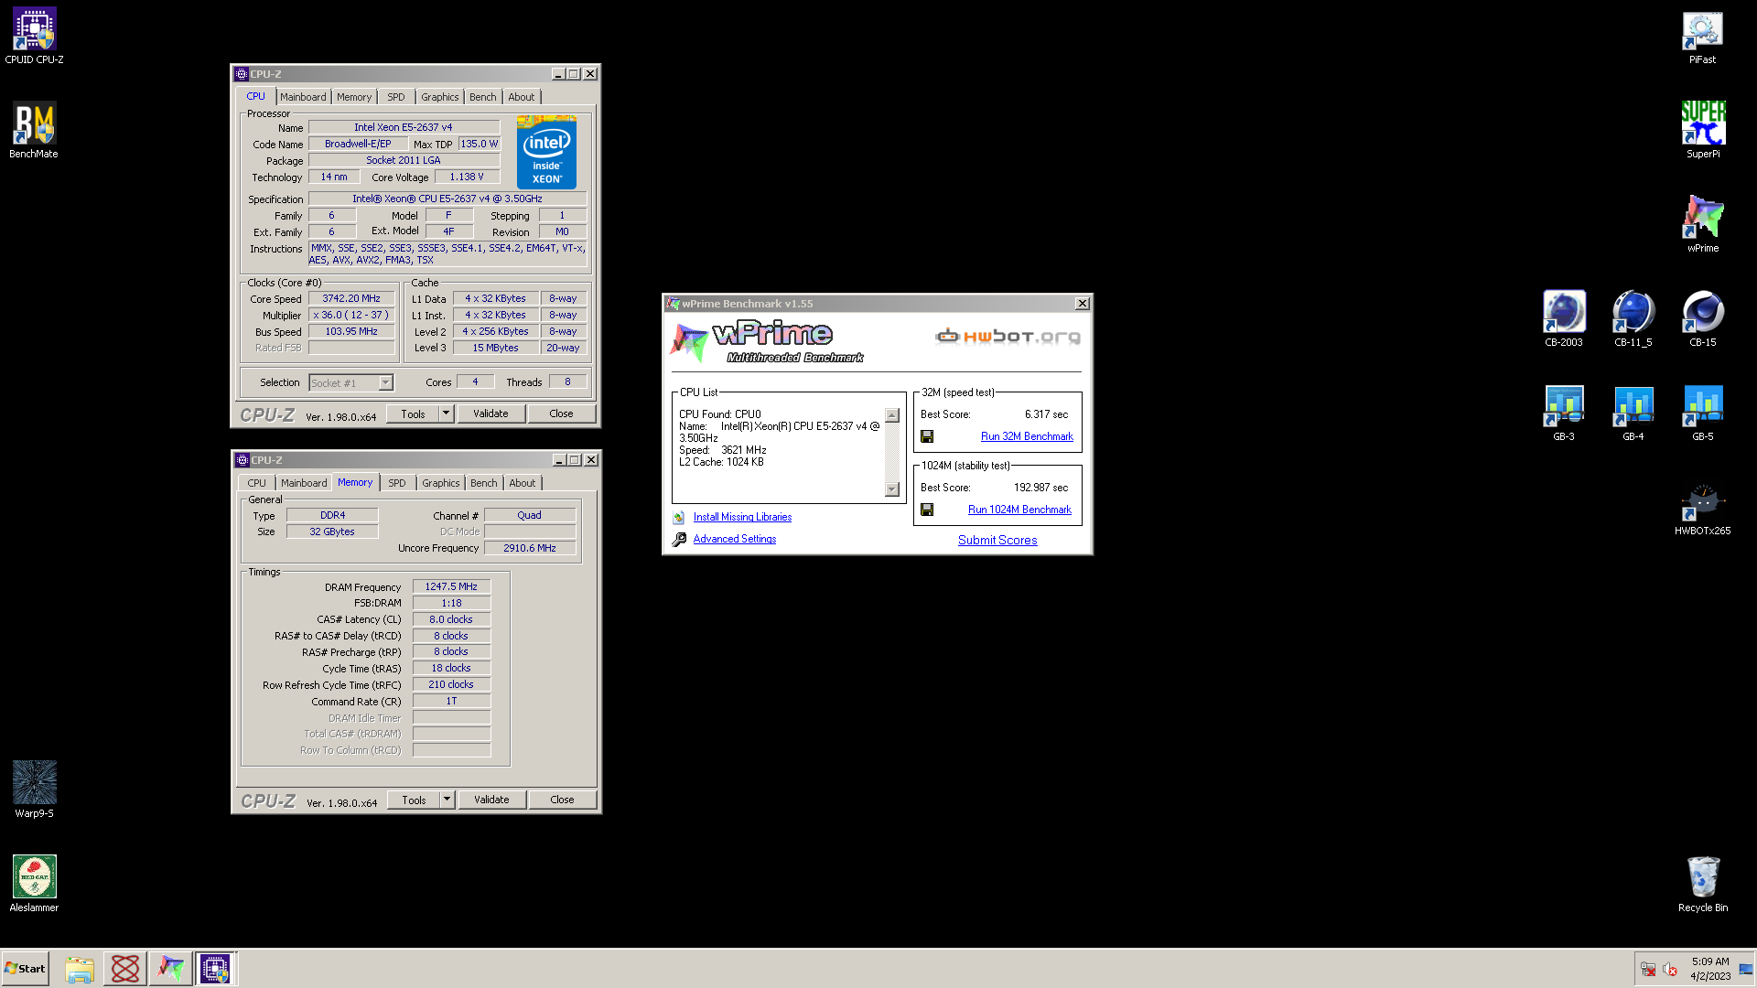1757x988 pixels.
Task: Click the muted volume tray icon
Action: (1670, 970)
